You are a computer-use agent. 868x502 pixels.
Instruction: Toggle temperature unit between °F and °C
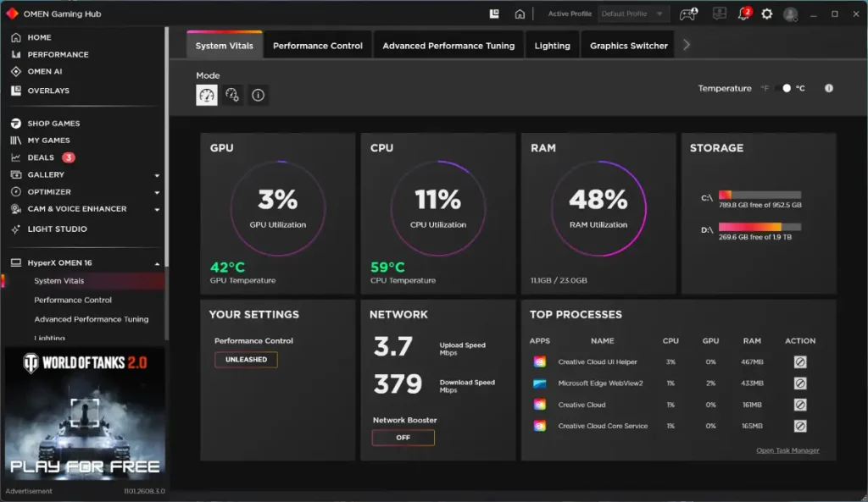(x=783, y=88)
